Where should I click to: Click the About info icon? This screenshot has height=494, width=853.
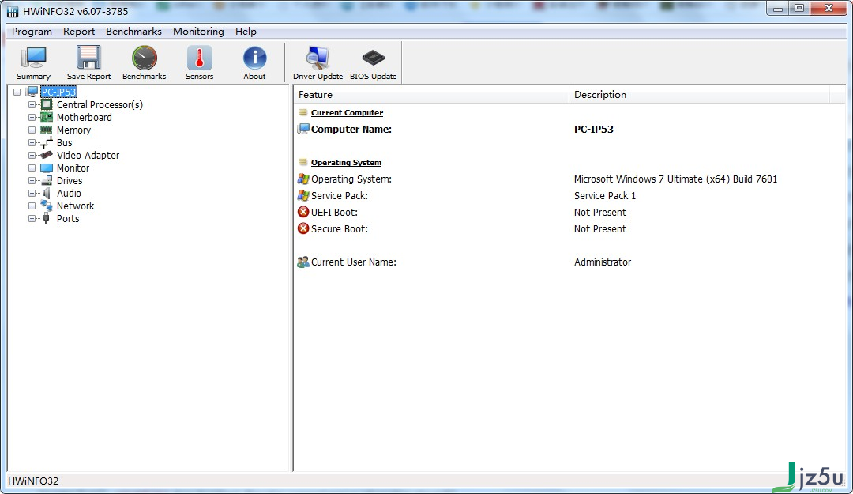coord(254,58)
